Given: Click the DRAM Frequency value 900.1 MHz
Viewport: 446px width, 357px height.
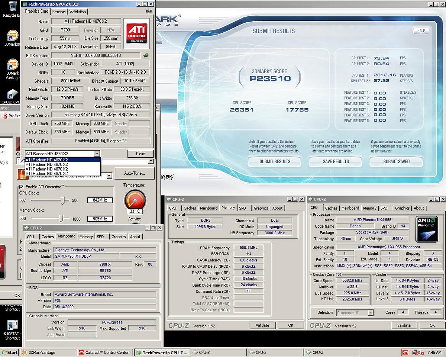Looking at the screenshot, I should coord(248,248).
